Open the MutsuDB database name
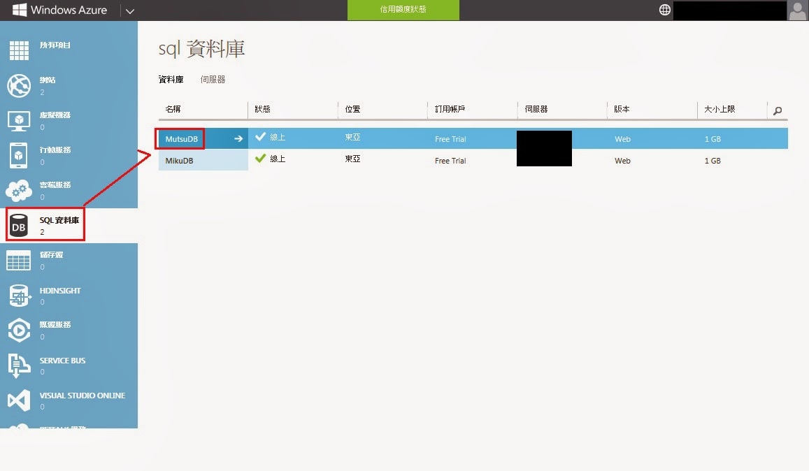The image size is (809, 471). [182, 139]
